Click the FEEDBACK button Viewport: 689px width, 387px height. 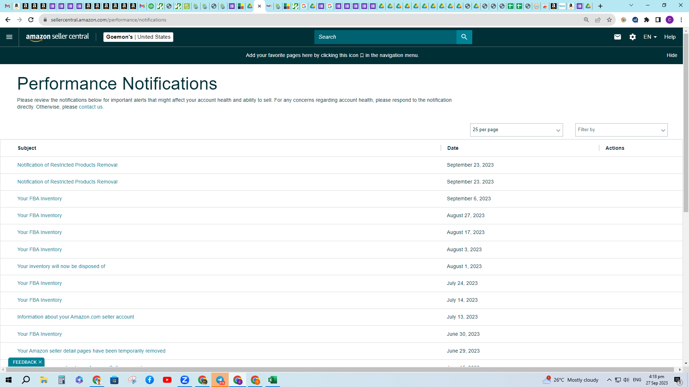(25, 362)
